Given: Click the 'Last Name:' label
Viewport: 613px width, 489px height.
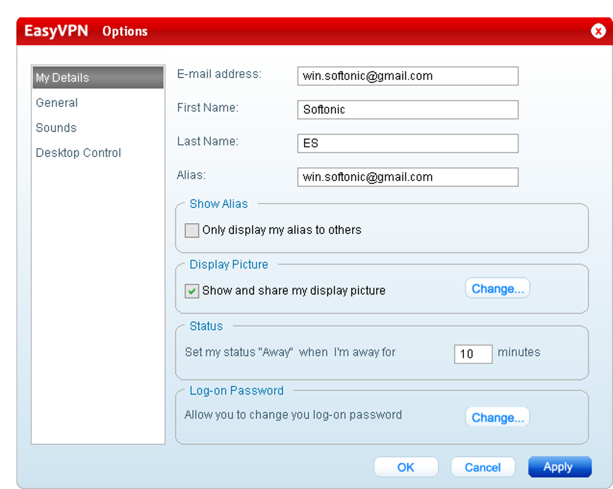Looking at the screenshot, I should pyautogui.click(x=207, y=141).
